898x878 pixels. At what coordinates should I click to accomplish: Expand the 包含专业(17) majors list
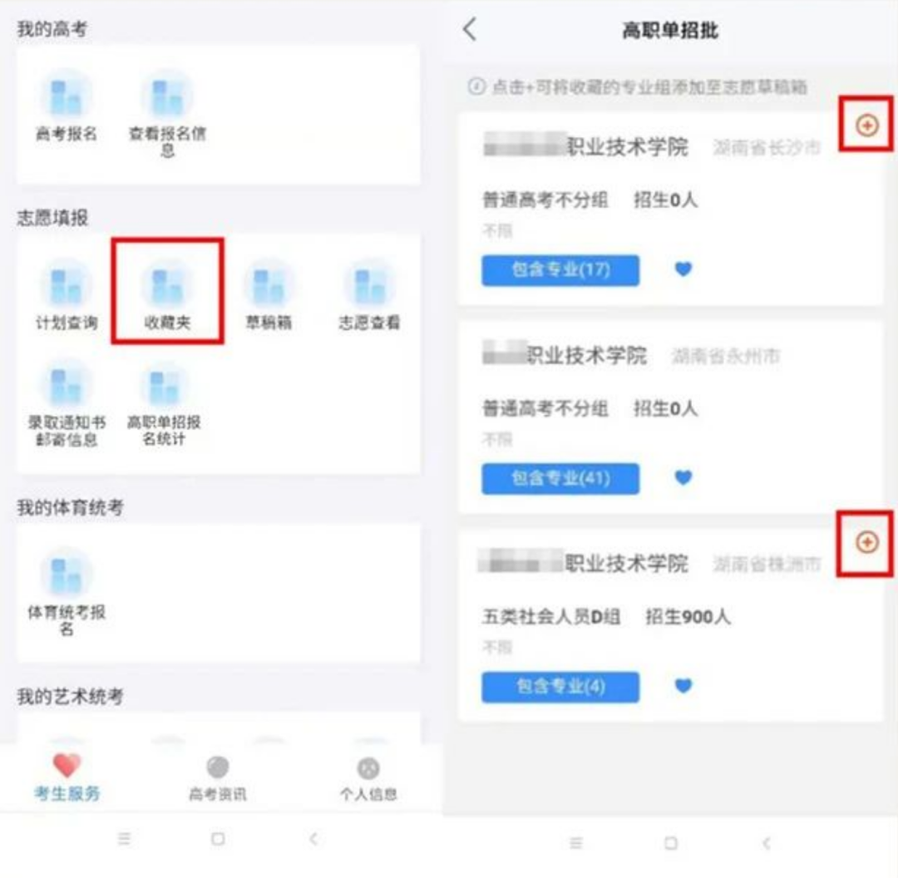[560, 269]
